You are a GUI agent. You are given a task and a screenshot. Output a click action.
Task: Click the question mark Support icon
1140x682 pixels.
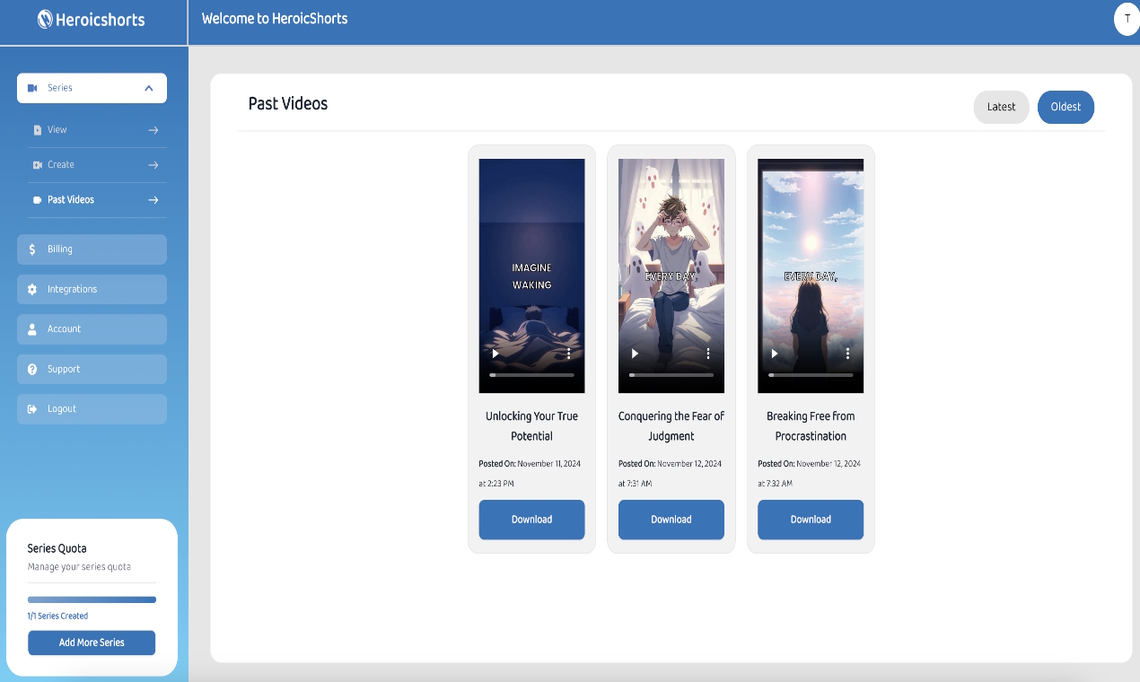point(33,369)
